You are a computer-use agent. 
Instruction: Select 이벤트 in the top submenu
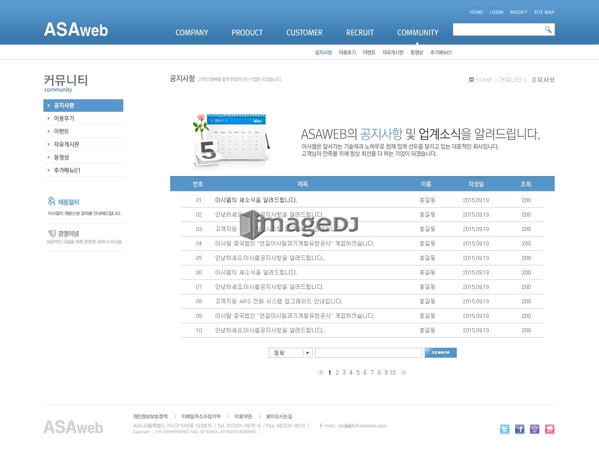(369, 52)
